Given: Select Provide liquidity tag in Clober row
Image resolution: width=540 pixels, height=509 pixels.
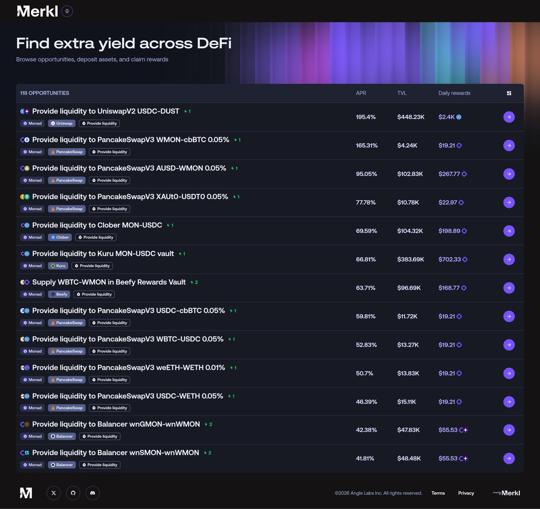Looking at the screenshot, I should [x=96, y=237].
